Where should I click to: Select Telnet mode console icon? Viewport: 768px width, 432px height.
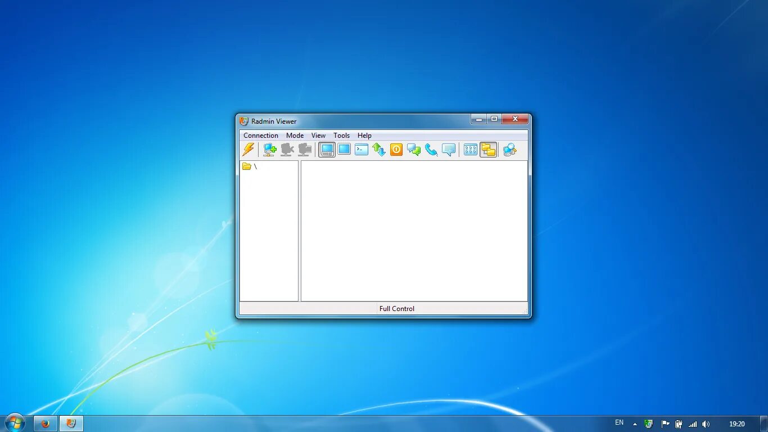(x=362, y=150)
